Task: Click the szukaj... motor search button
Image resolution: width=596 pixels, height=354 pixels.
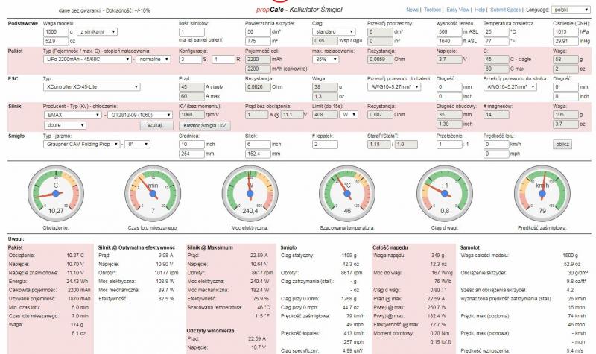Action: pos(157,126)
